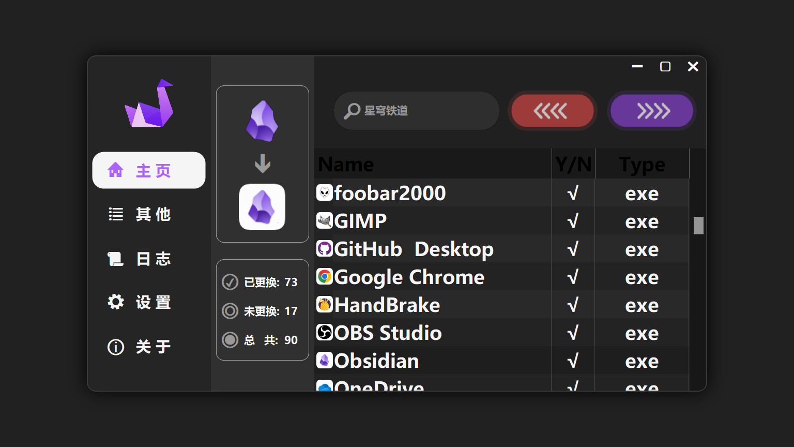Click the GIMP app icon in list
The width and height of the screenshot is (794, 447).
pos(324,221)
